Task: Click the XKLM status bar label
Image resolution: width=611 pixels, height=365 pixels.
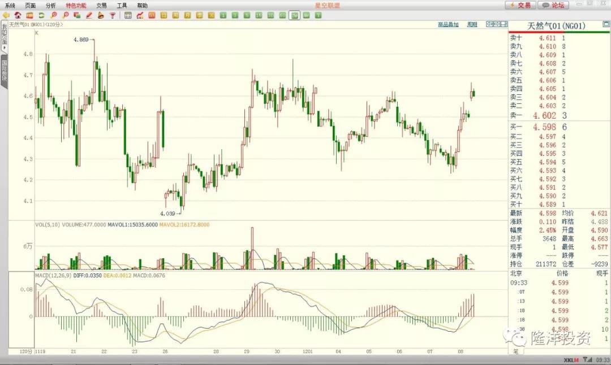Action: coord(571,360)
